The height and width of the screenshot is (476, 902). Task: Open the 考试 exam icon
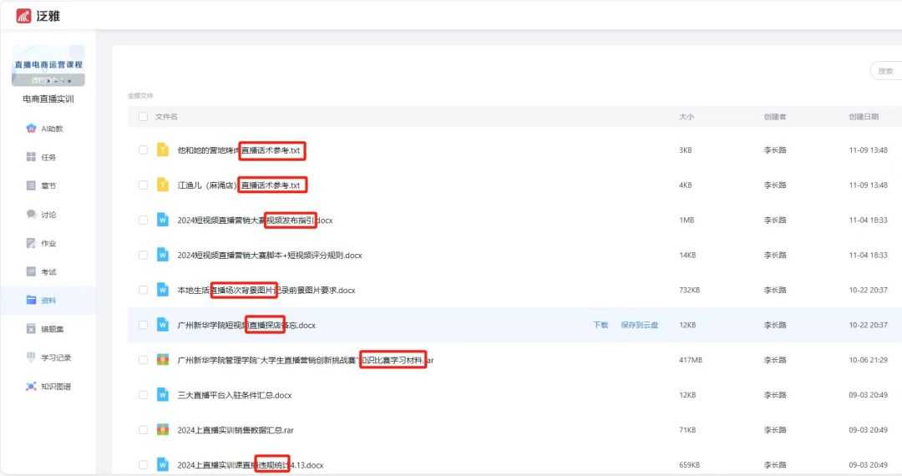[x=32, y=271]
